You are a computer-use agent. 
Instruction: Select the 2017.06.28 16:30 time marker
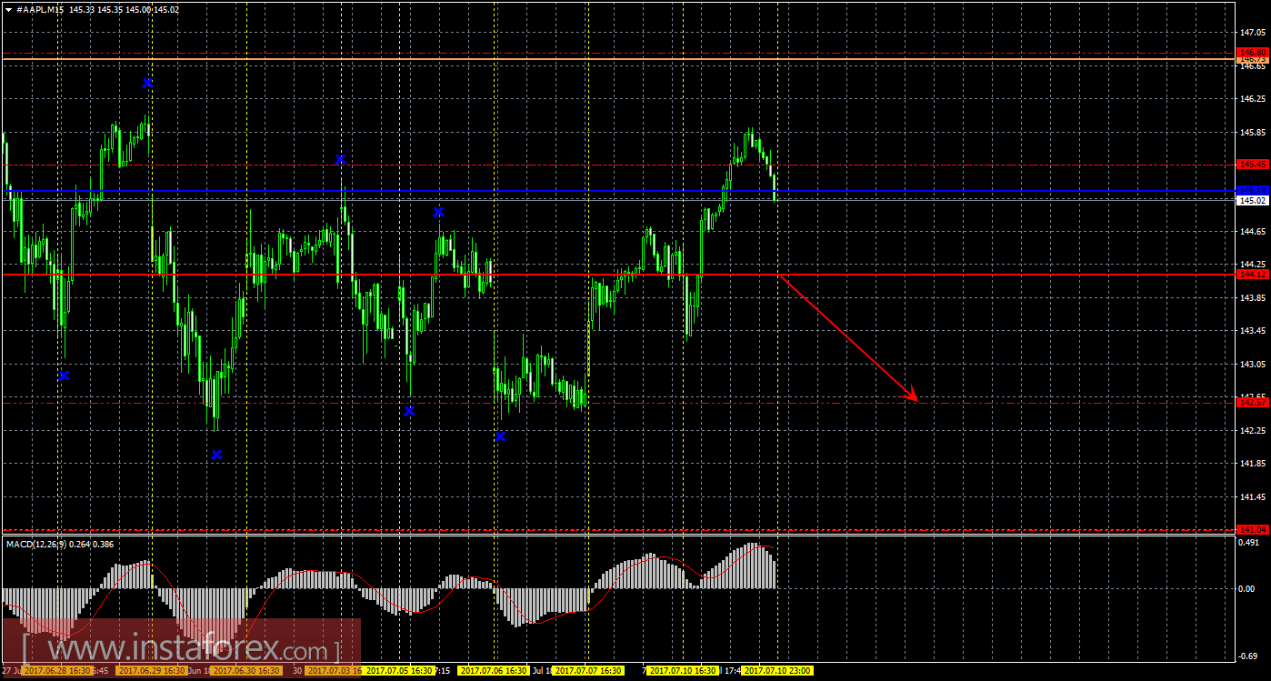click(57, 671)
